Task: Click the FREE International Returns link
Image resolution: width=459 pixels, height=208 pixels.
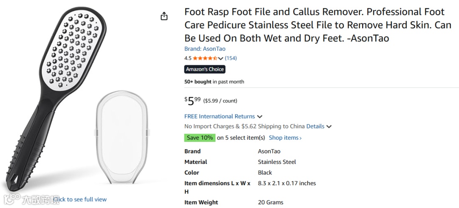Action: click(x=219, y=116)
